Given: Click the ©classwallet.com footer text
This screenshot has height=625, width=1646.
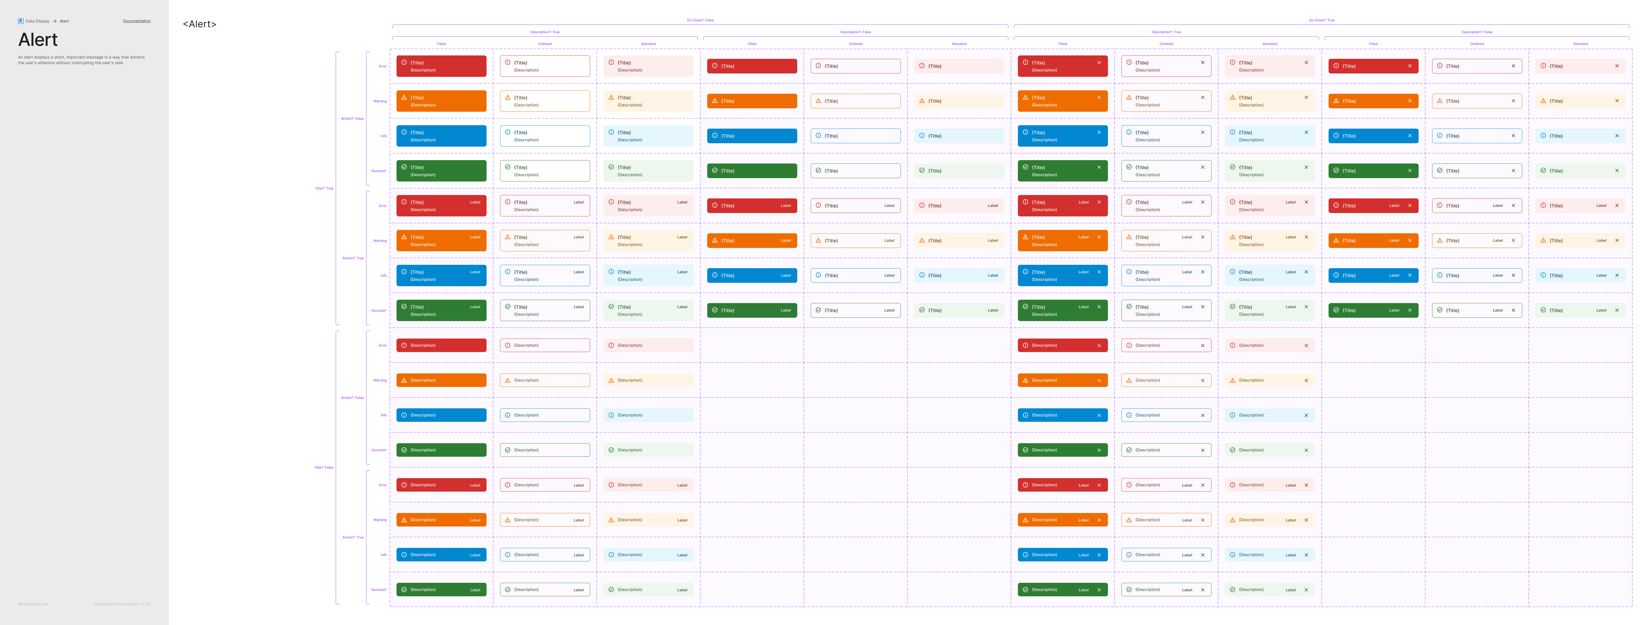Looking at the screenshot, I should [33, 604].
